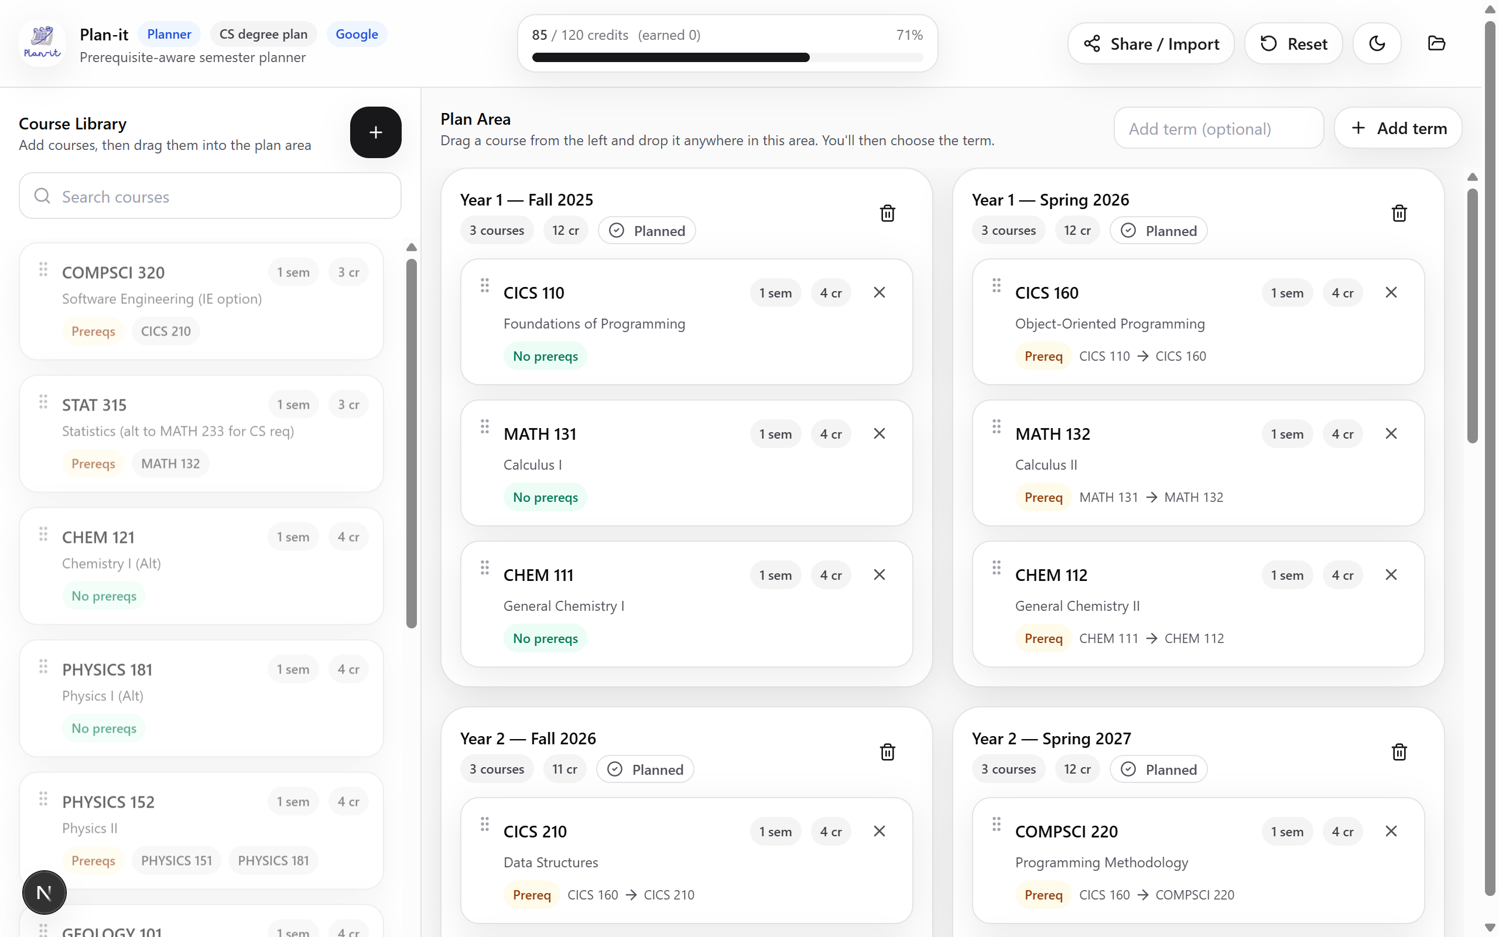Click the credits progress bar
This screenshot has width=1499, height=937.
click(x=727, y=57)
